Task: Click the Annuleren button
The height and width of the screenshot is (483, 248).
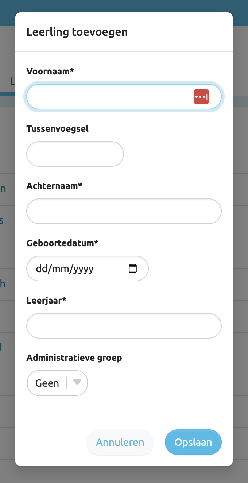Action: (120, 442)
